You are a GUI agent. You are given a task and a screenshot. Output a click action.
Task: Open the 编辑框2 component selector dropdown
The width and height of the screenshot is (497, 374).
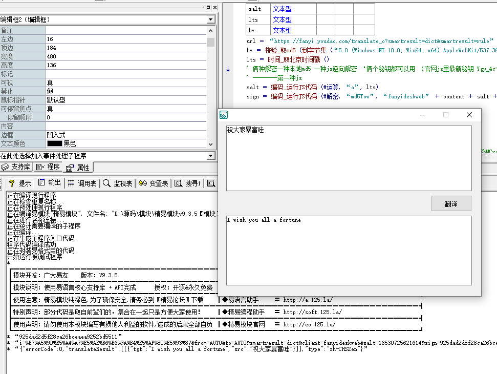pos(211,19)
